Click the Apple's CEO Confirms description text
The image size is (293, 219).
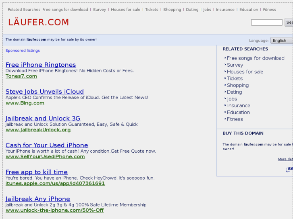(x=77, y=98)
